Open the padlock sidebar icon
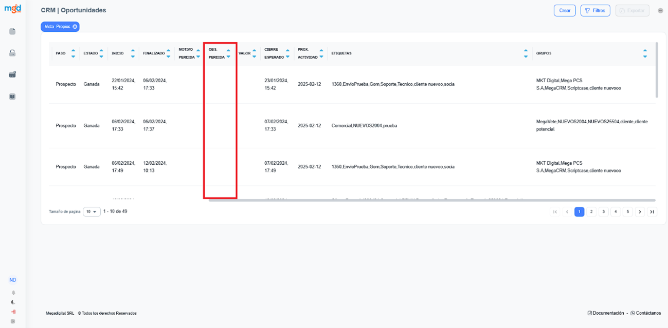Screen dimensions: 668x328 pyautogui.click(x=12, y=53)
